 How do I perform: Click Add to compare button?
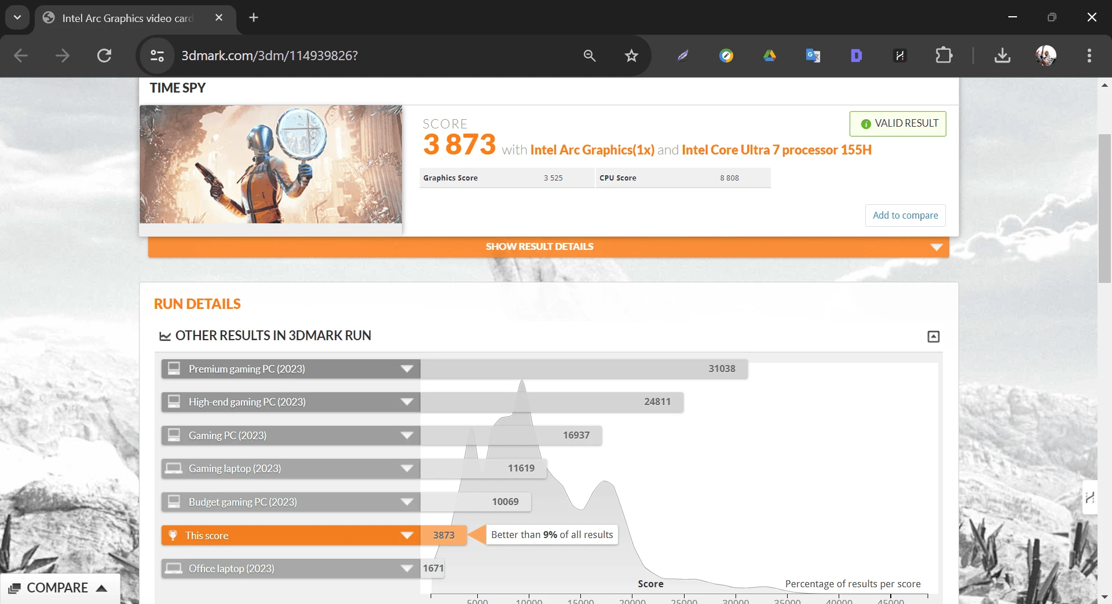coord(905,215)
